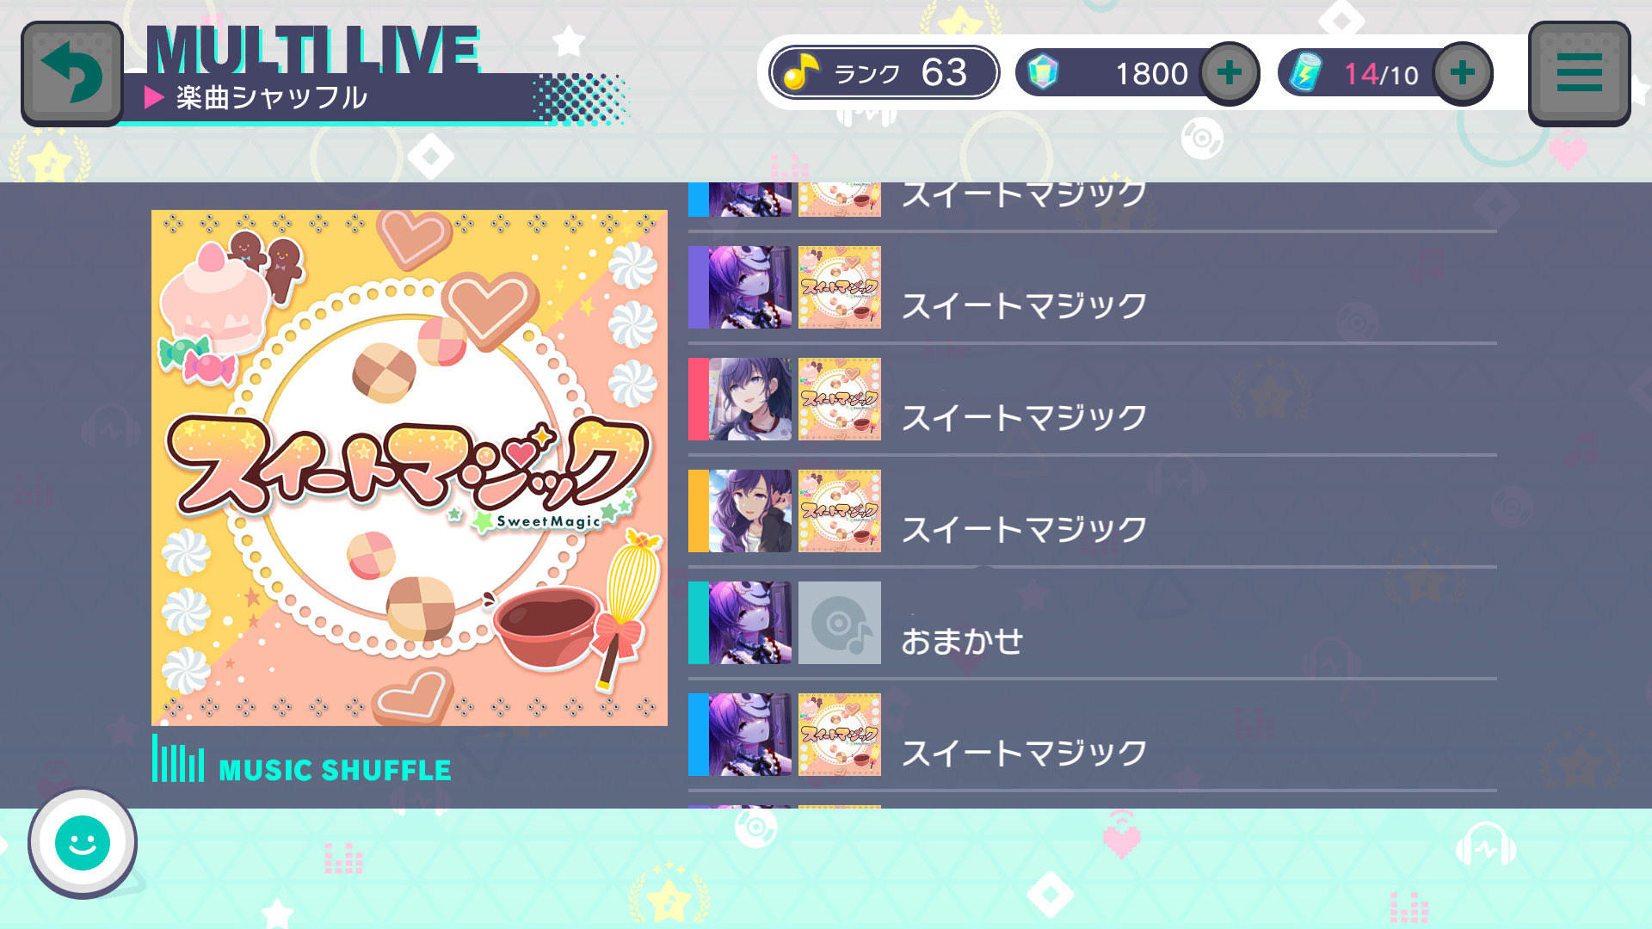
Task: Refill live boost energy with plus button
Action: 1463,73
